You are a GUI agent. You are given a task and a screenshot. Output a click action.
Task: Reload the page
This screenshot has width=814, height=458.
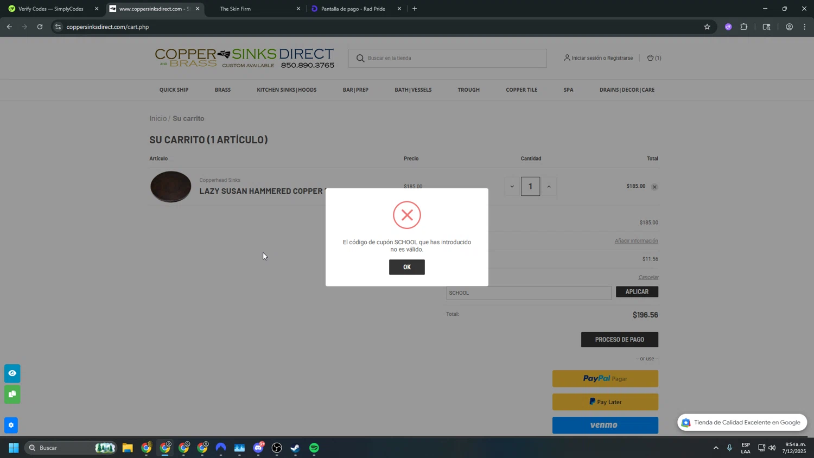[40, 27]
